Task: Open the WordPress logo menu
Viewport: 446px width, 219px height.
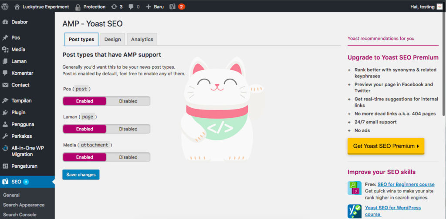Action: 5,7
